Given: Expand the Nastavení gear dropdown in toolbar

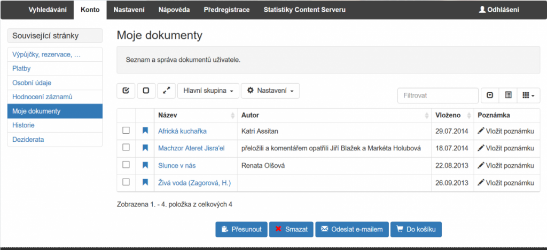Looking at the screenshot, I should pyautogui.click(x=270, y=91).
